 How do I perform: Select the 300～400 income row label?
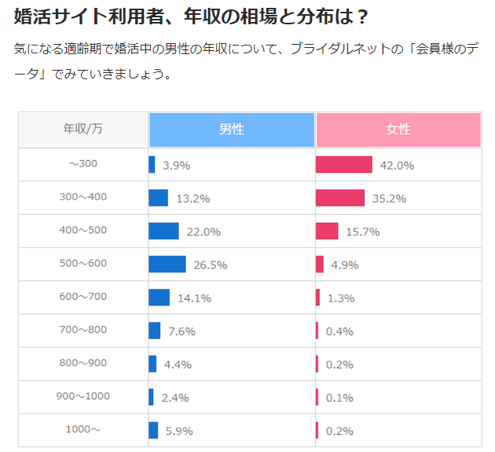click(83, 198)
